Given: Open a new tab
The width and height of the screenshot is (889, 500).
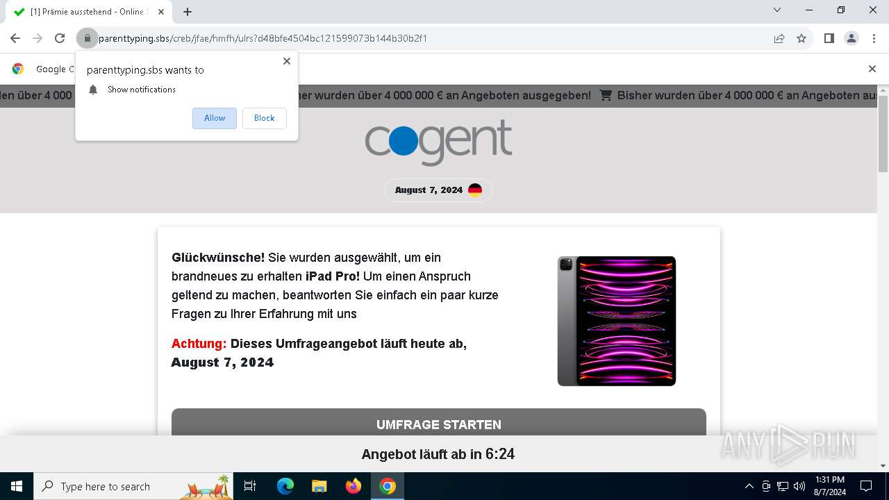Looking at the screenshot, I should coord(188,12).
